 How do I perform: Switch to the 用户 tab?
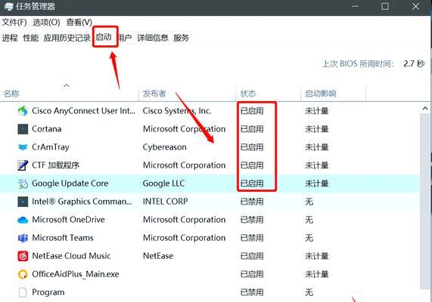pyautogui.click(x=125, y=38)
